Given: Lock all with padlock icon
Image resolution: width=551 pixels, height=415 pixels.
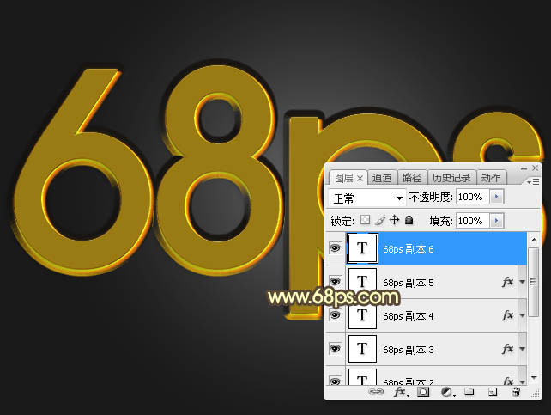Looking at the screenshot, I should point(409,220).
